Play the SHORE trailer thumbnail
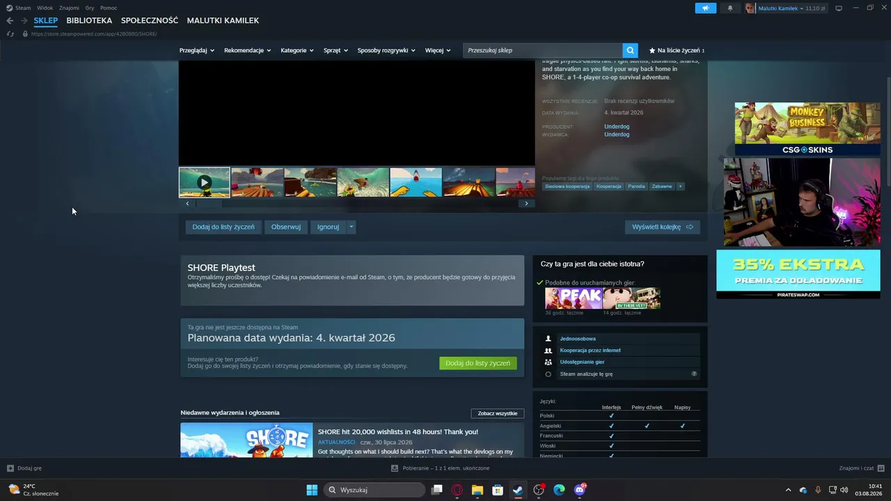Screen dimensions: 891x501 point(204,182)
